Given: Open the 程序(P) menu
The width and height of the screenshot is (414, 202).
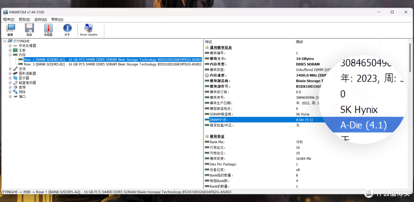Looking at the screenshot, I should point(9,19).
